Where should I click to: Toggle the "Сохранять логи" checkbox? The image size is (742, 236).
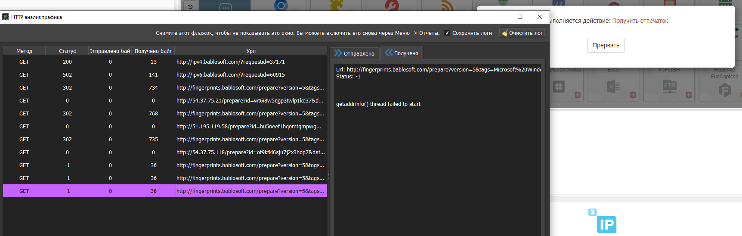(447, 33)
